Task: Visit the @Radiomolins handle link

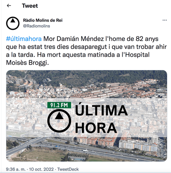Action: tap(36, 26)
